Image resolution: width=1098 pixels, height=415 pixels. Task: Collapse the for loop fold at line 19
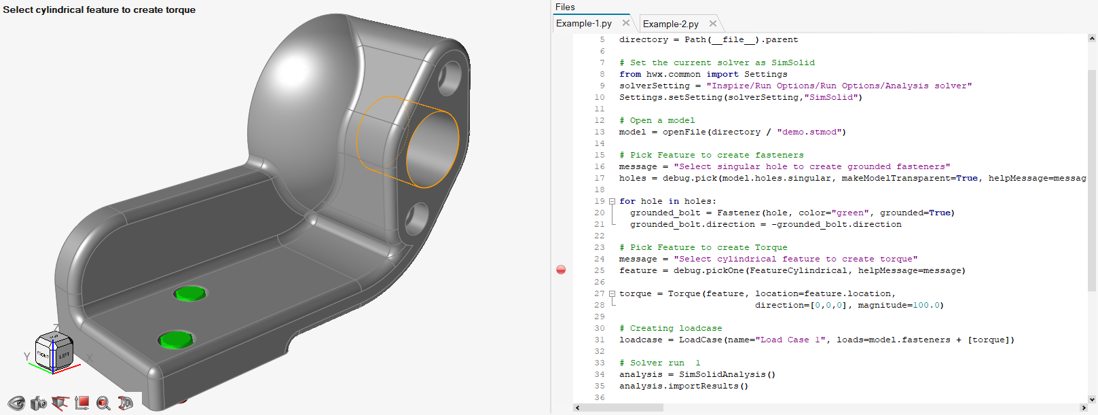coord(612,202)
